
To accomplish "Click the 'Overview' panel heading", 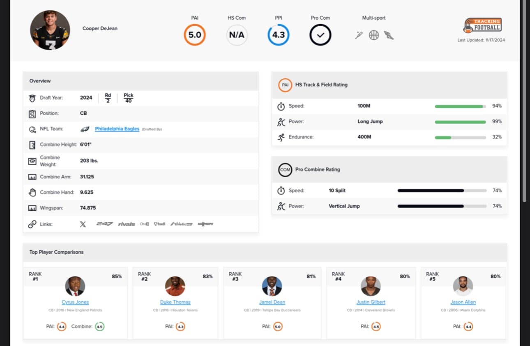I will click(40, 81).
